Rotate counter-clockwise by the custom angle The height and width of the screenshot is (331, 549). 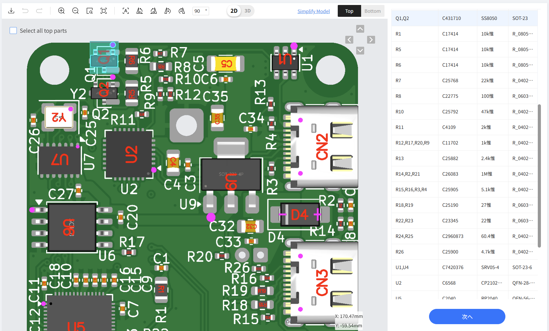tap(168, 11)
